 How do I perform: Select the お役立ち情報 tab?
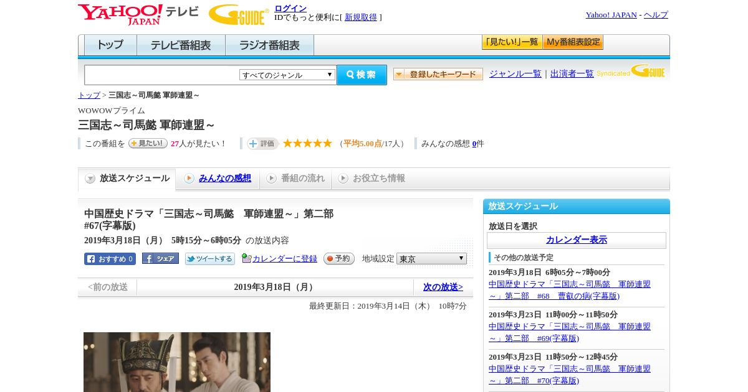pyautogui.click(x=372, y=179)
